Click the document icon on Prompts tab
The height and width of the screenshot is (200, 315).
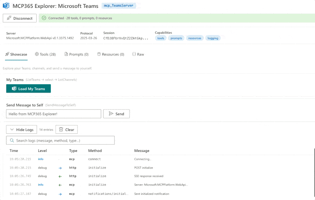pos(66,54)
